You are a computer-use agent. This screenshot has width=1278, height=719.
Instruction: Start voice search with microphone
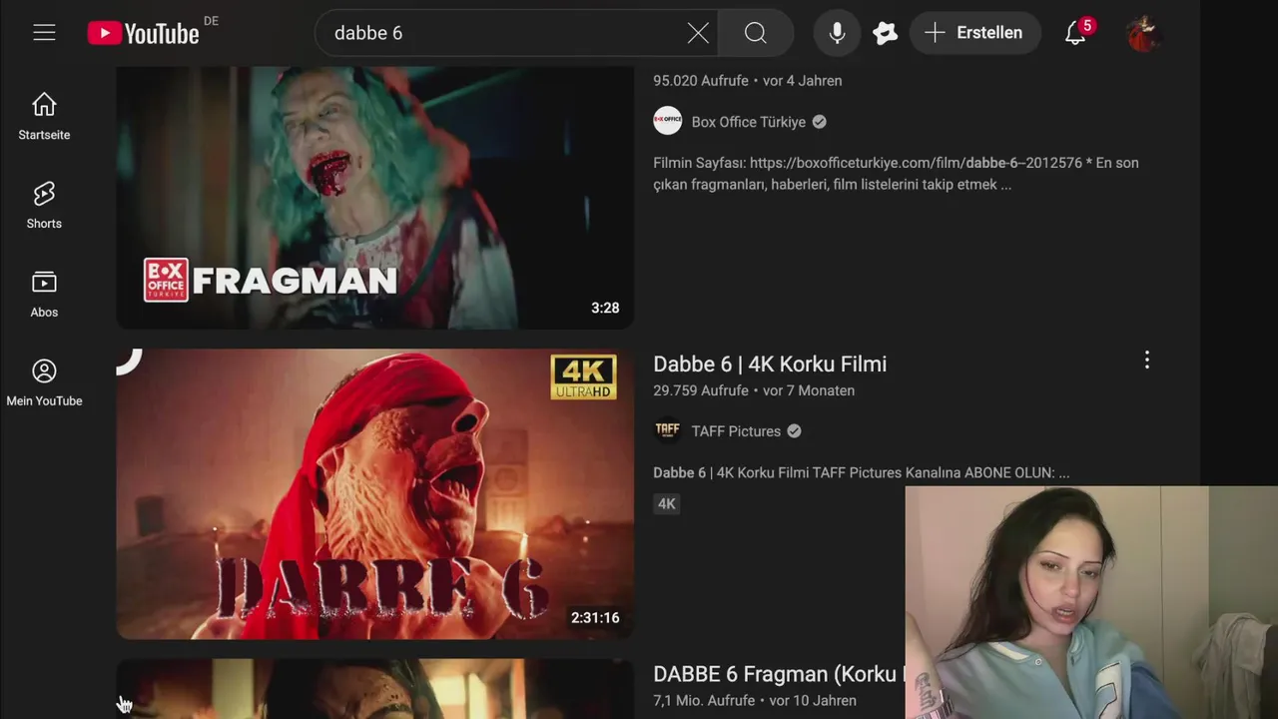point(837,33)
